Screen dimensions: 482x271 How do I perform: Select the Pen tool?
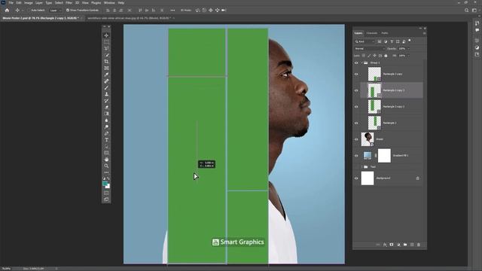click(x=106, y=133)
